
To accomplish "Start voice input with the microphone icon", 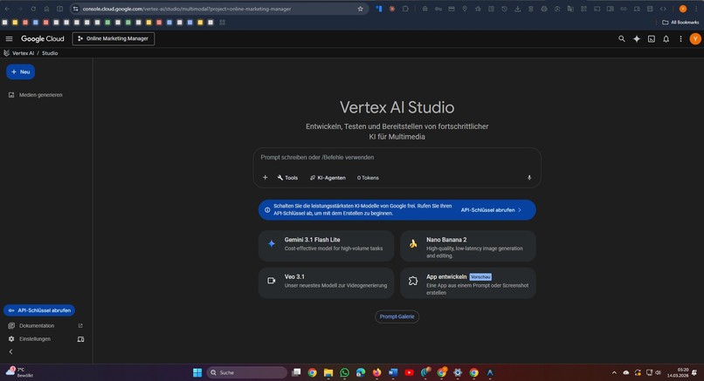I will pyautogui.click(x=529, y=178).
